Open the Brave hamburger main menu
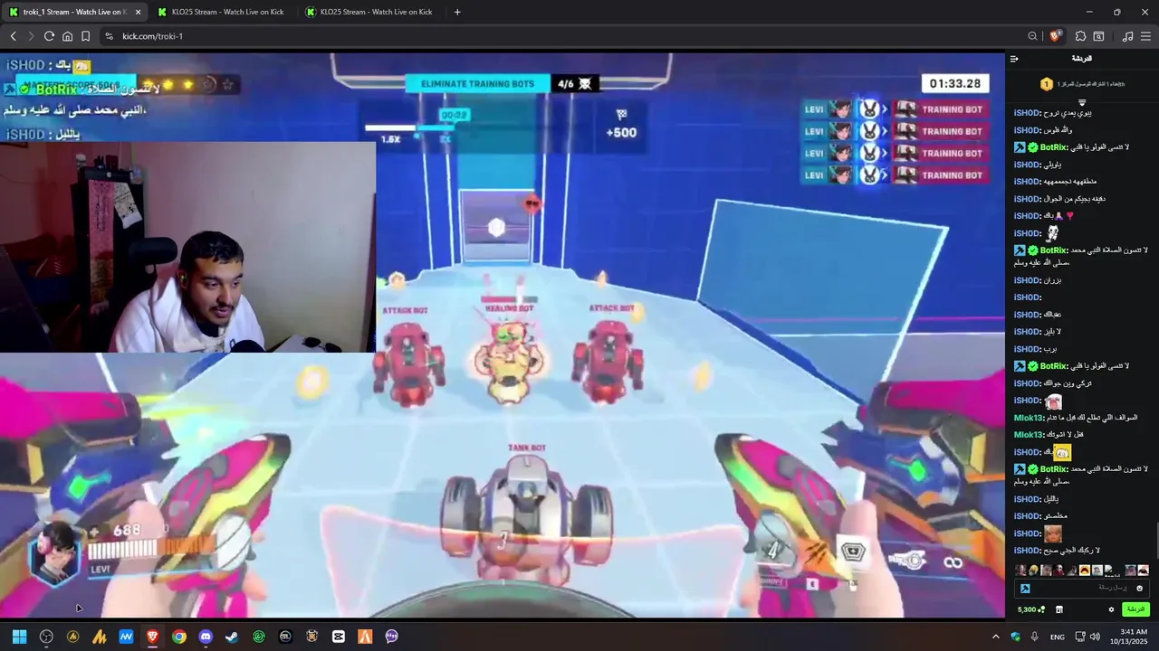The image size is (1159, 651). point(1145,36)
